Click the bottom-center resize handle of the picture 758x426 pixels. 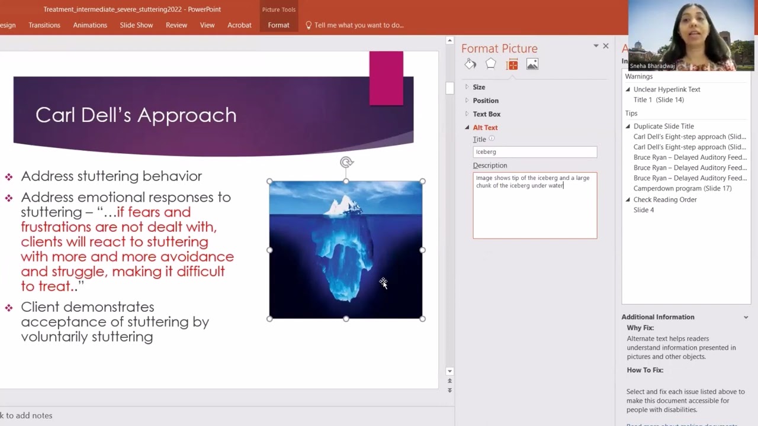[x=346, y=319]
